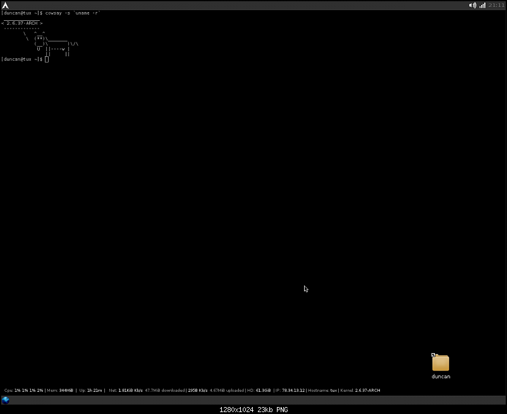This screenshot has height=414, width=507.
Task: Open the duncan folder icon
Action: click(441, 363)
